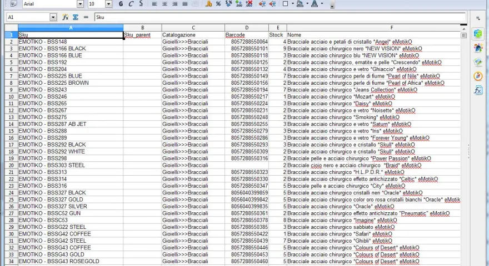Click the Sum icon
The width and height of the screenshot is (489, 266).
76,17
